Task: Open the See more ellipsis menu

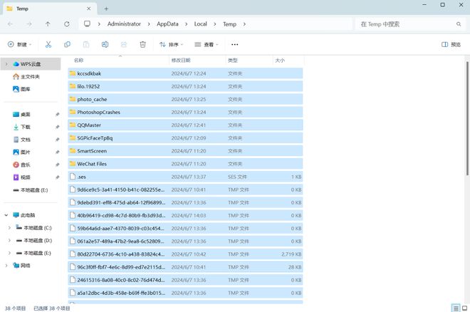Action: [x=235, y=44]
